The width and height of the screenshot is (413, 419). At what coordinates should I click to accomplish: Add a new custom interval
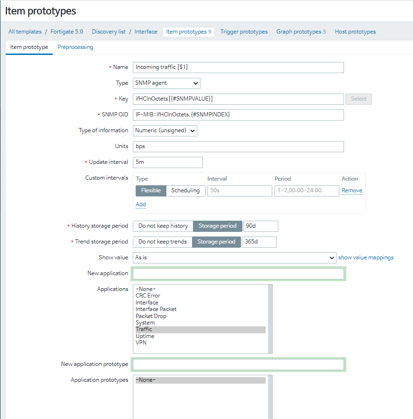pyautogui.click(x=140, y=204)
